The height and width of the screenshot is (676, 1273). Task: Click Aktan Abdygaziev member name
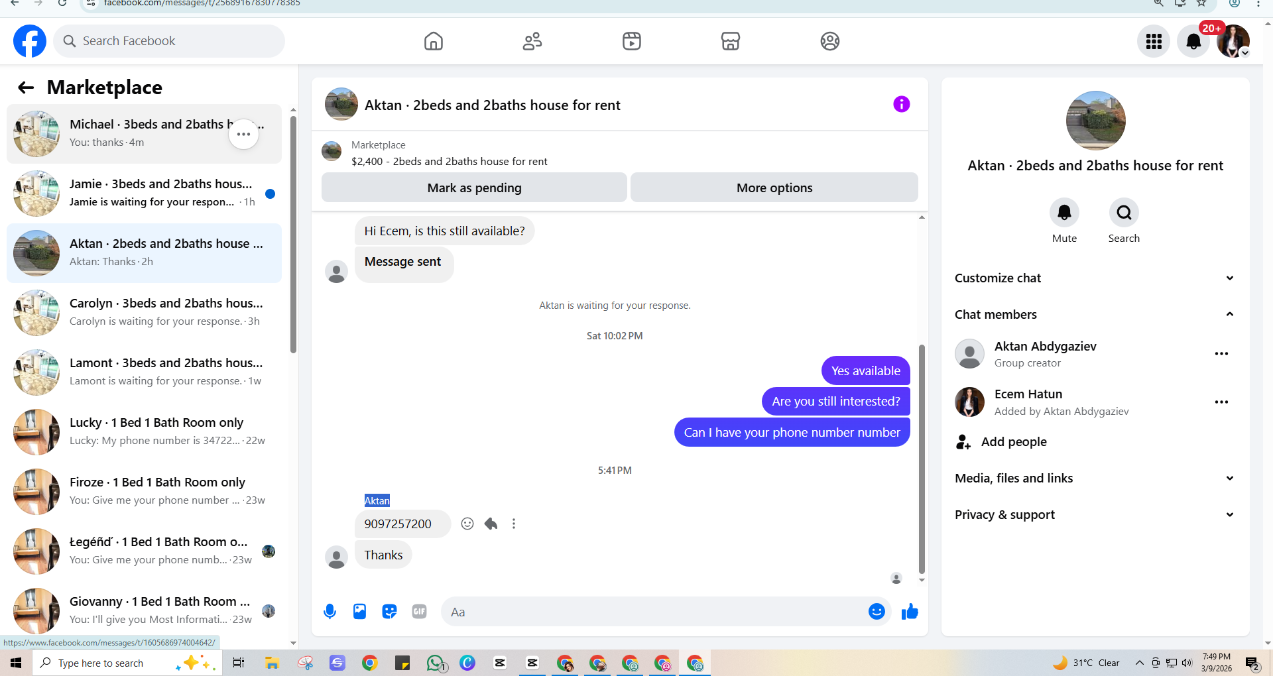tap(1046, 346)
